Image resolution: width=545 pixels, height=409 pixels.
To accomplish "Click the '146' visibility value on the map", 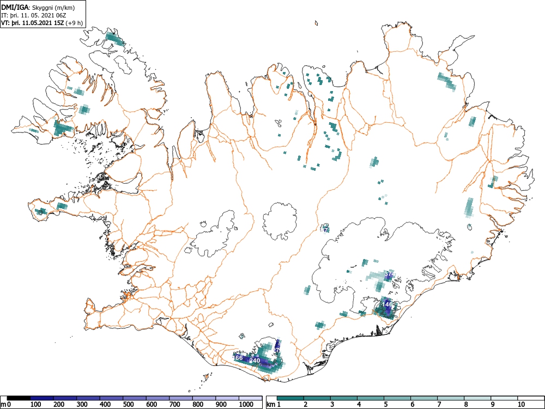I will [x=387, y=304].
